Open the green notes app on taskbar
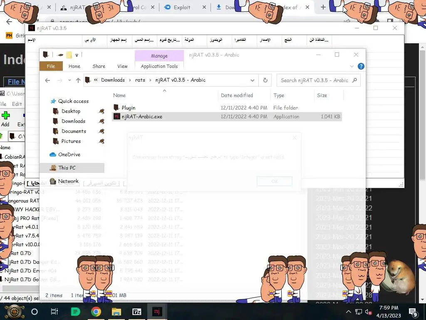 75,312
